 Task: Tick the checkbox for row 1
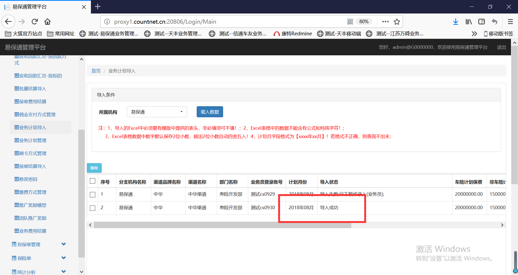pyautogui.click(x=93, y=194)
